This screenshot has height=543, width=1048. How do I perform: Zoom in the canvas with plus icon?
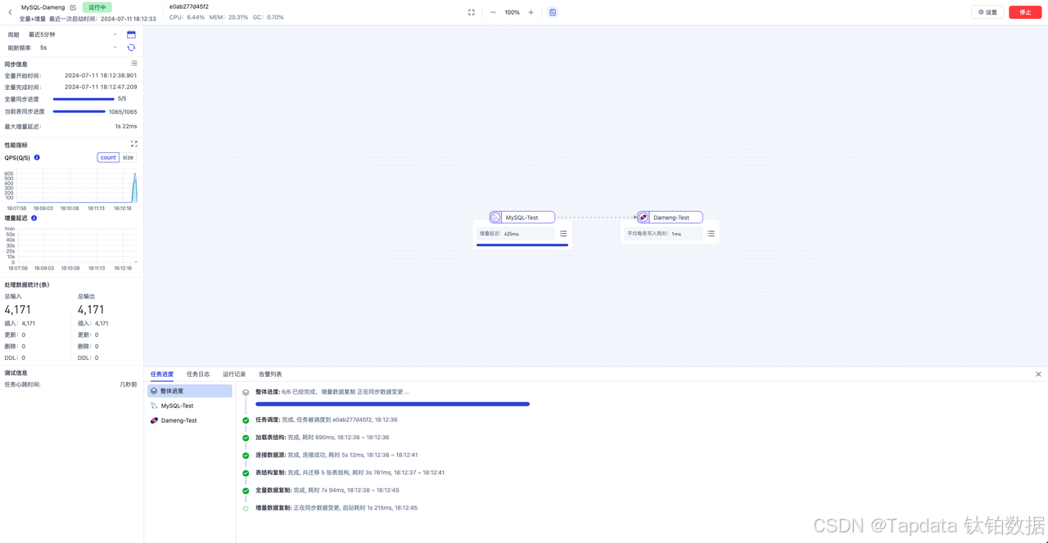click(x=531, y=12)
